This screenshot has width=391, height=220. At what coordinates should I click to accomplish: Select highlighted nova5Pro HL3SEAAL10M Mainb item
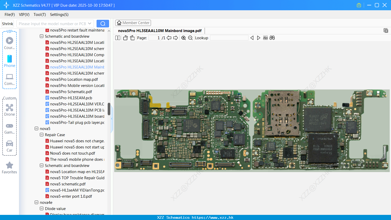tap(75, 67)
